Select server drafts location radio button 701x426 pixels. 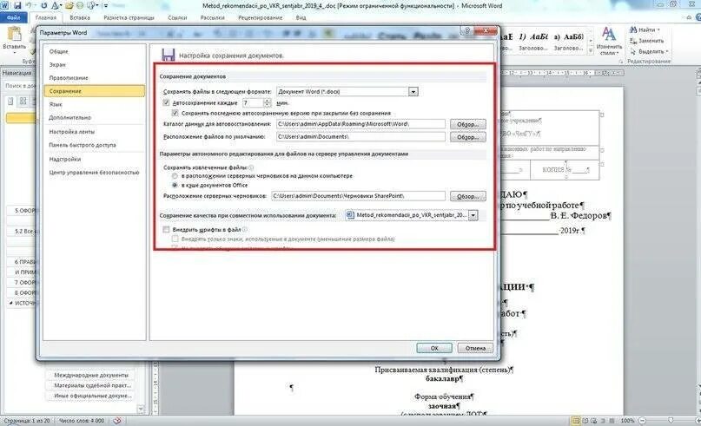click(x=175, y=176)
